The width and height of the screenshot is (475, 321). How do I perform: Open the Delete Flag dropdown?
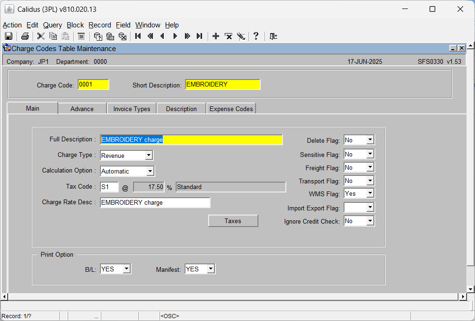[370, 140]
